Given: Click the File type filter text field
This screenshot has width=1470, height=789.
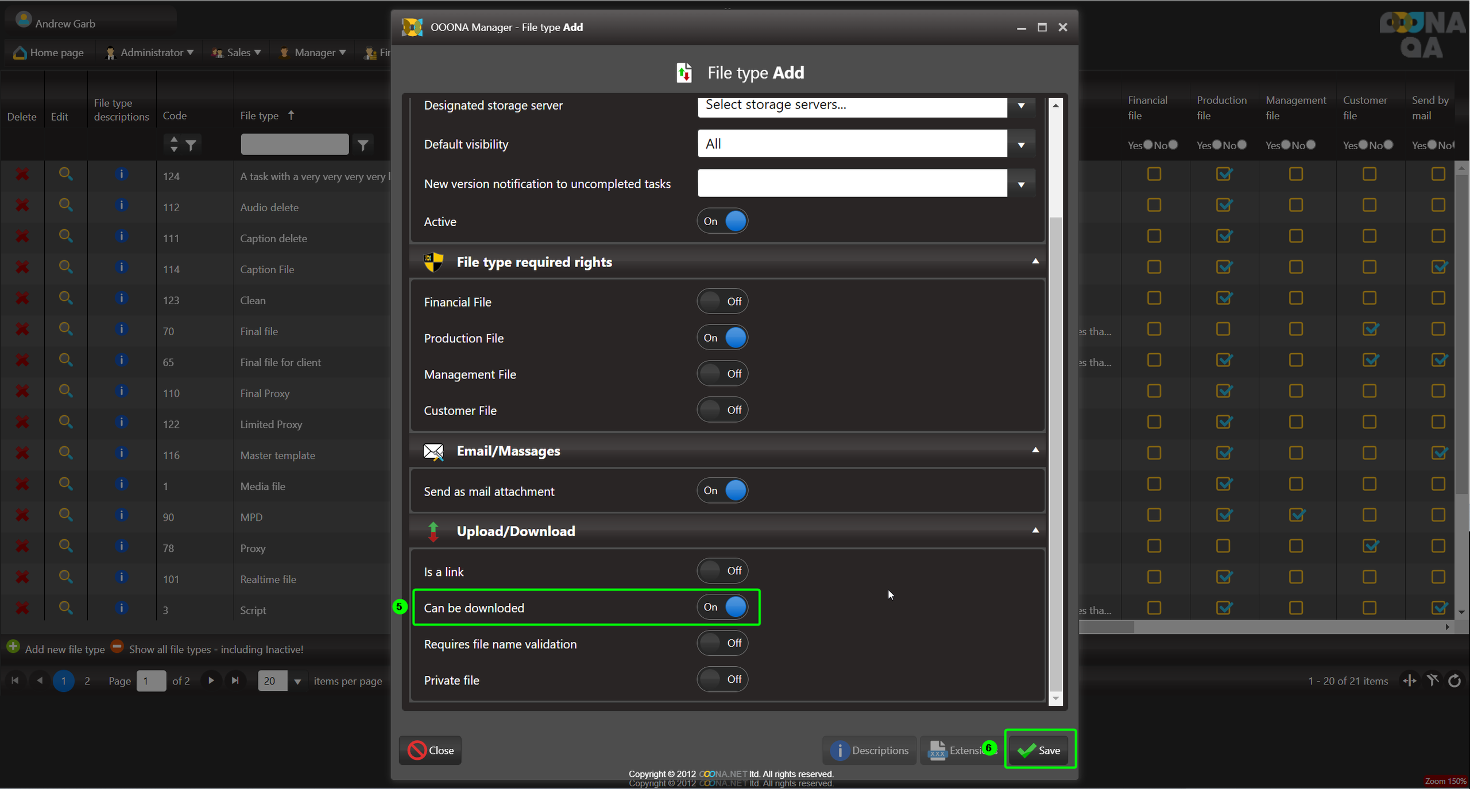Looking at the screenshot, I should coord(294,144).
